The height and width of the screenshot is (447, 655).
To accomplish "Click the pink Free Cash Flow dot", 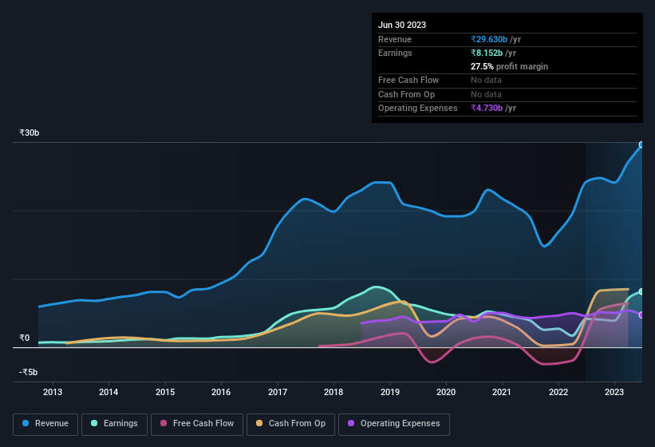I will click(x=163, y=424).
